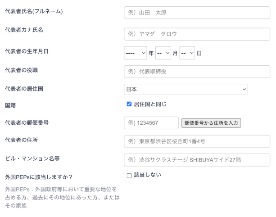Image resolution: width=276 pixels, height=217 pixels.
Task: Click the 代表者の生年月日 label
Action: pos(27,51)
